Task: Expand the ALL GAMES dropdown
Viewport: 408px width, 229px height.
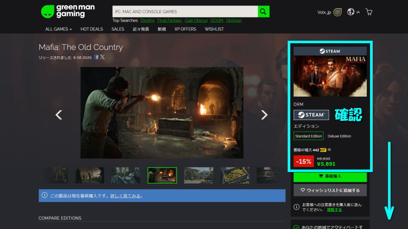Action: (58, 29)
